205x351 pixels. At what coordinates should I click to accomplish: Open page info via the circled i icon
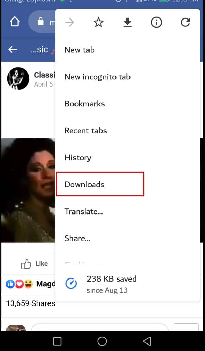click(156, 22)
